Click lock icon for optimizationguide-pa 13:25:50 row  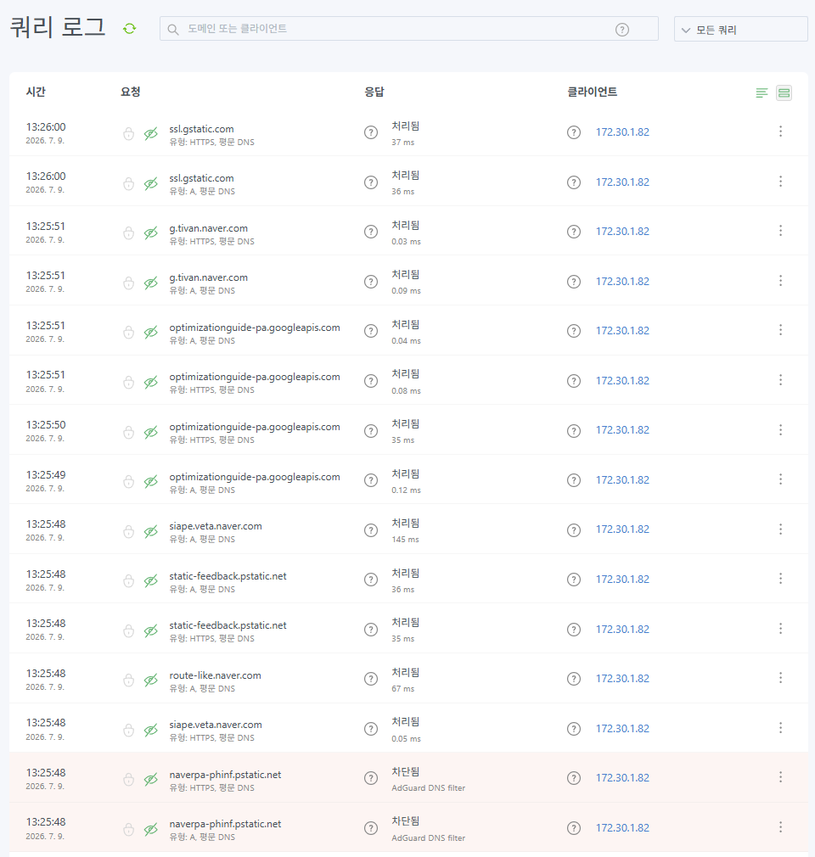click(128, 432)
